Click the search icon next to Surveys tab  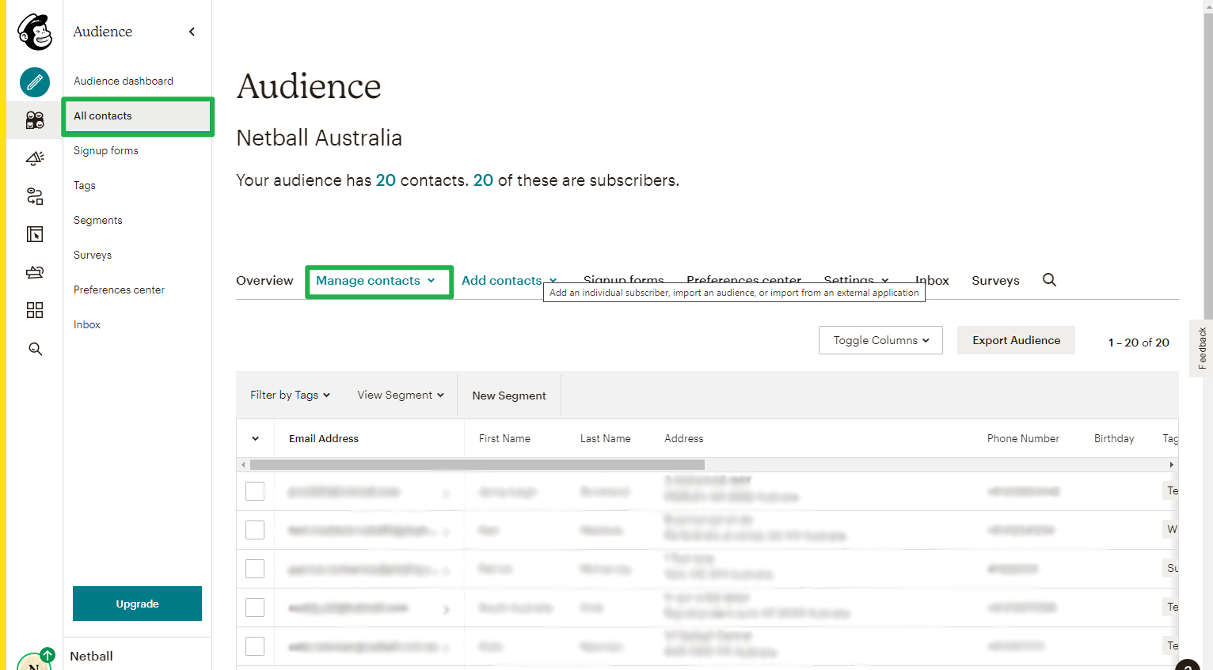pyautogui.click(x=1049, y=280)
